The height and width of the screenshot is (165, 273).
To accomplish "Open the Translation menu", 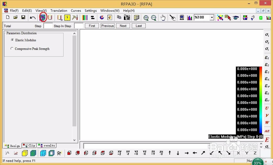I will (x=59, y=11).
